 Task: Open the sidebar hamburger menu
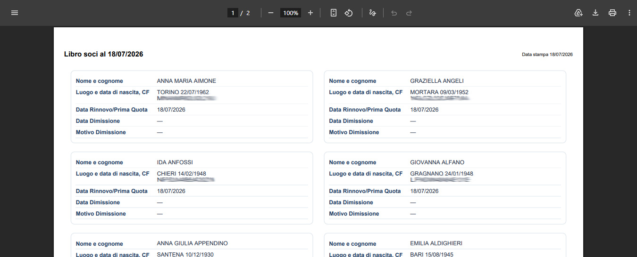pos(15,13)
